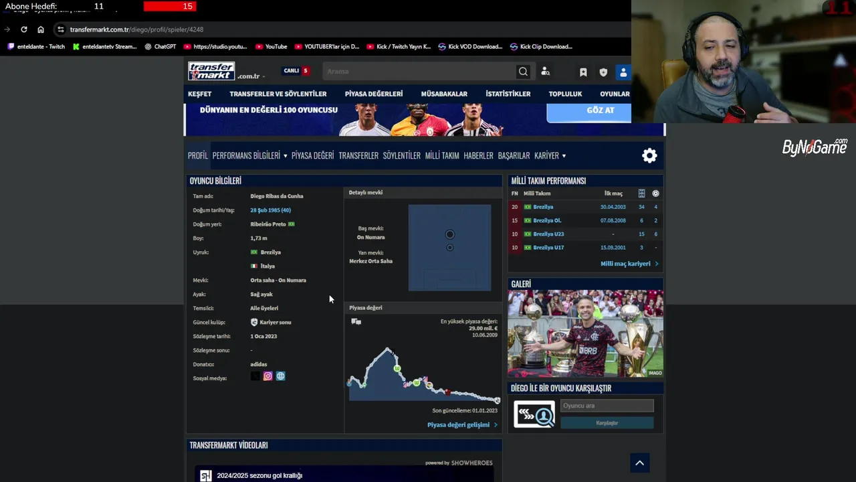Open the Topluluk menu
Viewport: 856px width, 482px height.
(565, 94)
